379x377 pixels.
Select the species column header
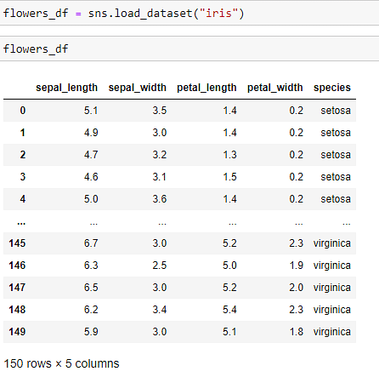tap(332, 88)
